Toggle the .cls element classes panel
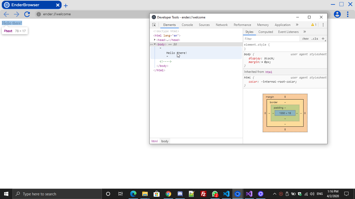 coord(314,39)
